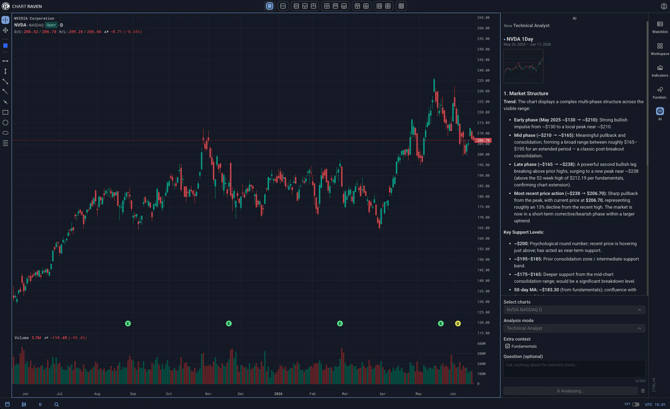Image resolution: width=670 pixels, height=409 pixels.
Task: Click the UTC 15:01 clock
Action: tap(655, 404)
